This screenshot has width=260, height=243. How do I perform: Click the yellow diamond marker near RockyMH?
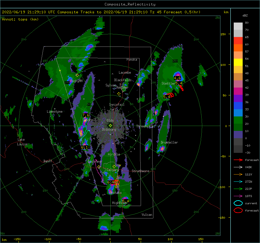(x=77, y=75)
